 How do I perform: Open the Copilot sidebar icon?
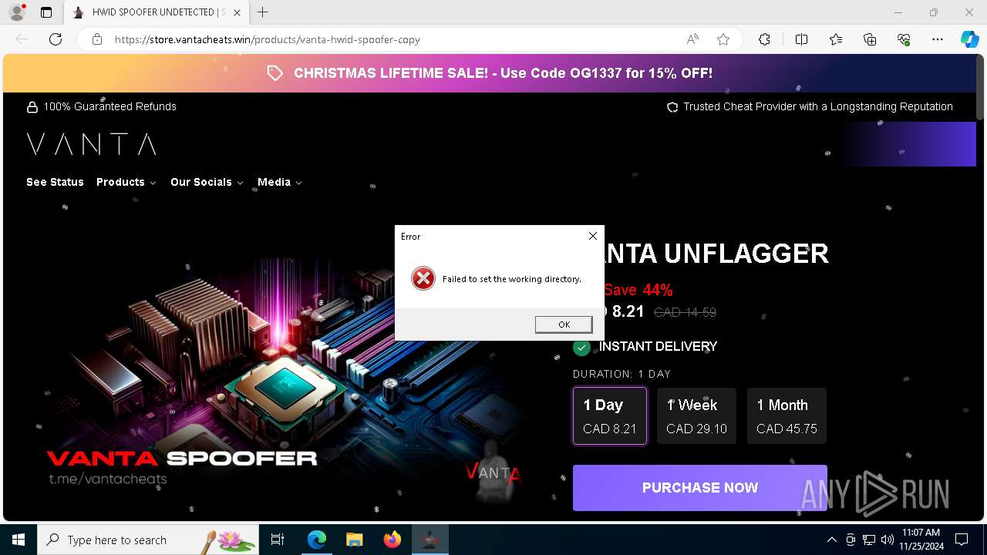click(x=969, y=39)
